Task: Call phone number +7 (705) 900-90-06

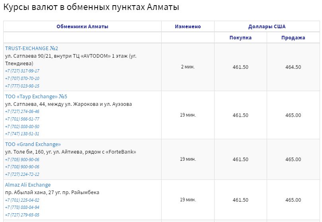Action: pyautogui.click(x=22, y=160)
